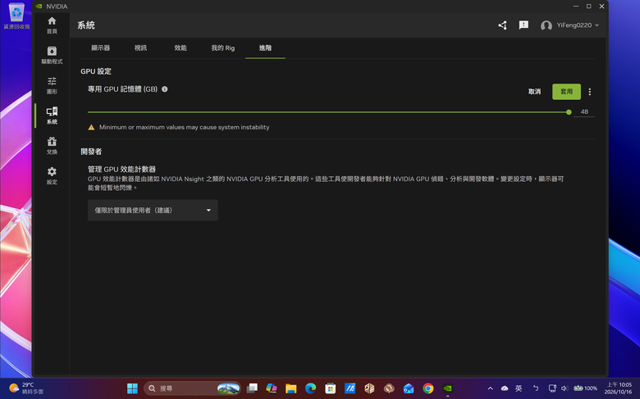Click the GPU 設定 section heading
Viewport: 640px width, 399px height.
tap(96, 71)
